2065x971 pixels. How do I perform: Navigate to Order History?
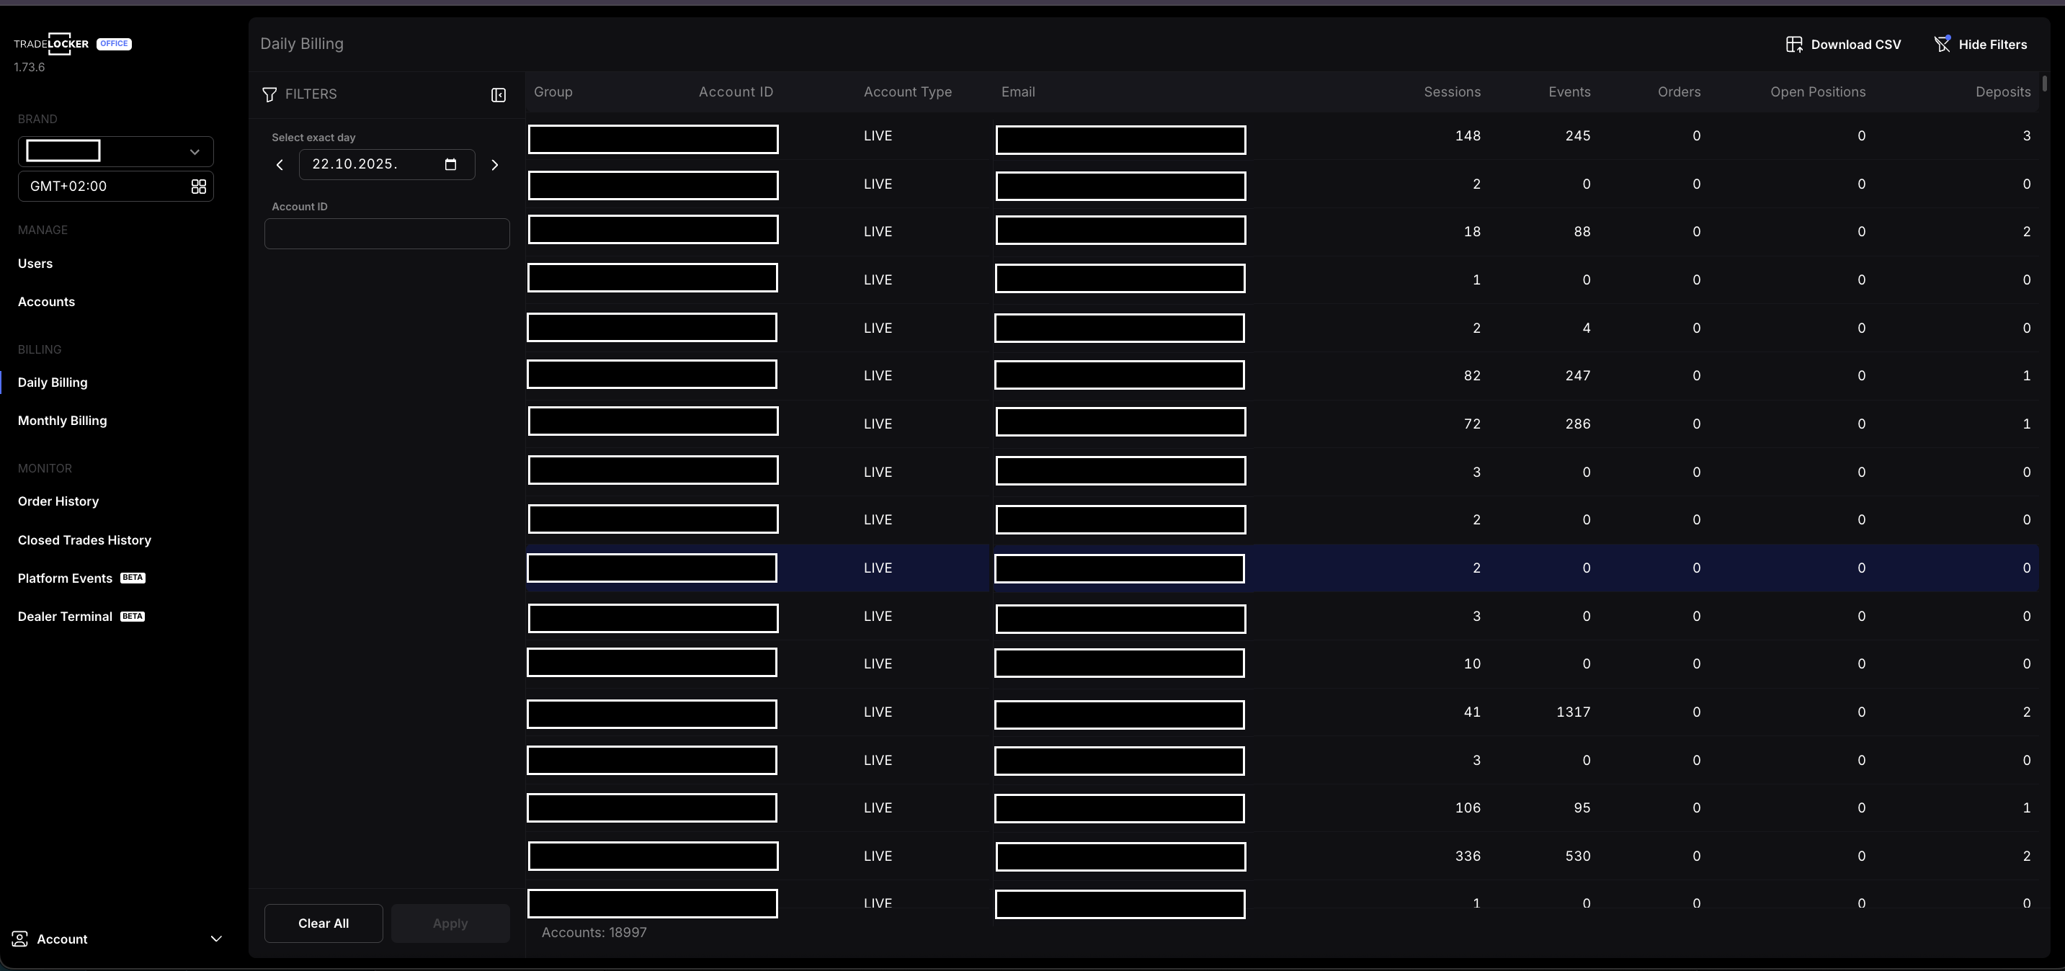pyautogui.click(x=58, y=501)
